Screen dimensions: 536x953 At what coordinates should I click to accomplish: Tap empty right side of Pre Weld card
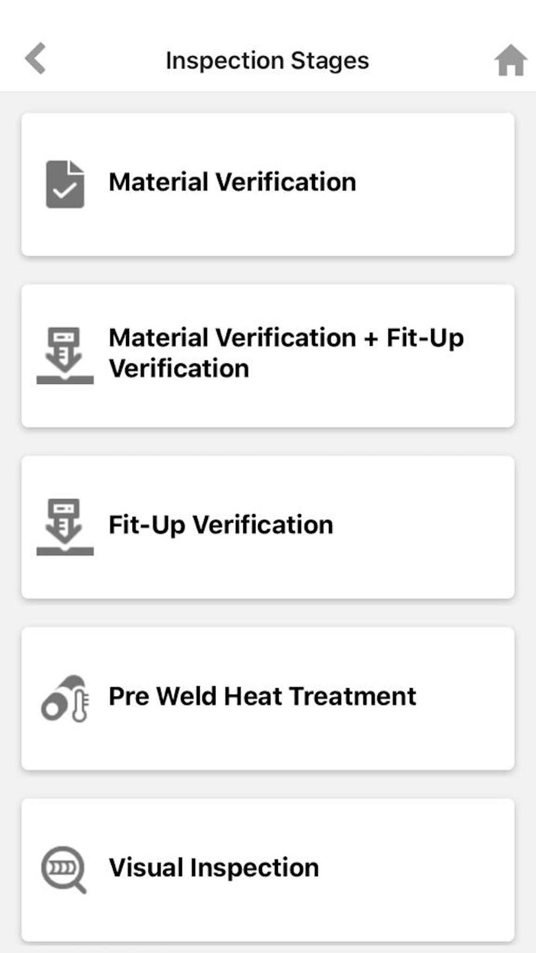point(465,698)
